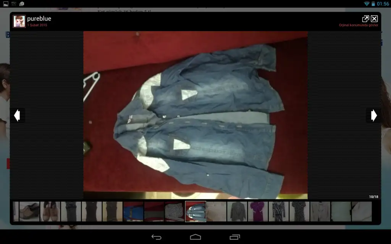This screenshot has height=244, width=391.
Task: Select the blue garment on red thumbnail
Action: 133,212
